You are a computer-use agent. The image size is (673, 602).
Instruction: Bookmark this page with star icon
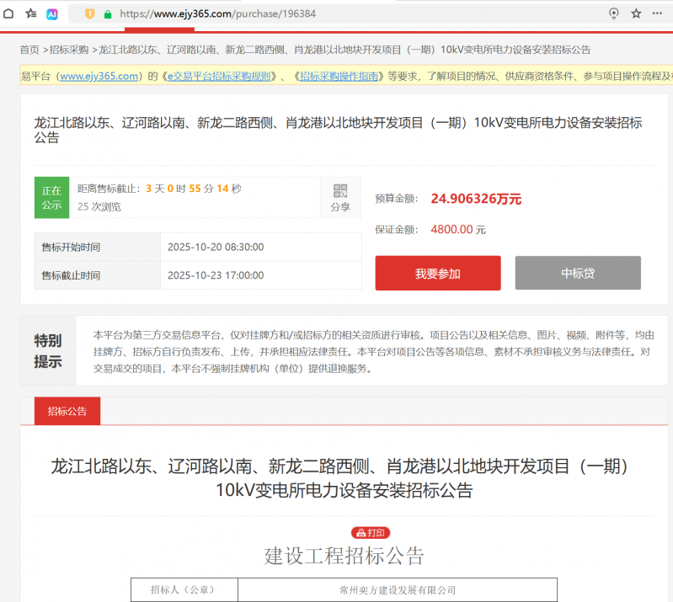click(x=636, y=13)
